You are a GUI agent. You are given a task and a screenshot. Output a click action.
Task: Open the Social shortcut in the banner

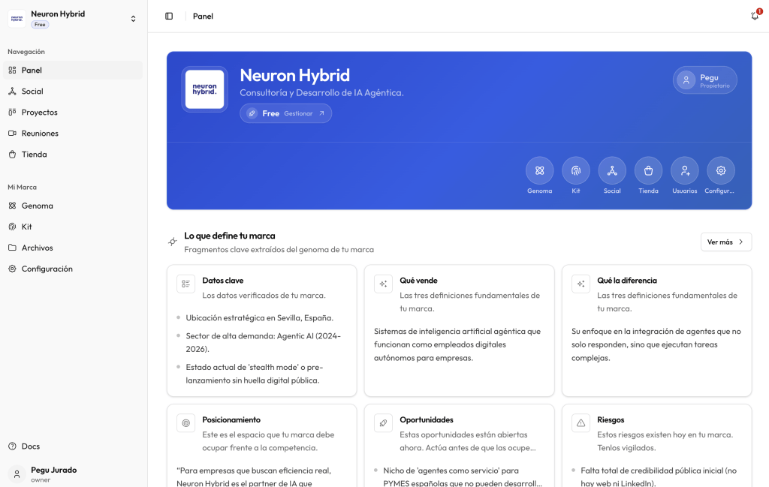coord(612,170)
